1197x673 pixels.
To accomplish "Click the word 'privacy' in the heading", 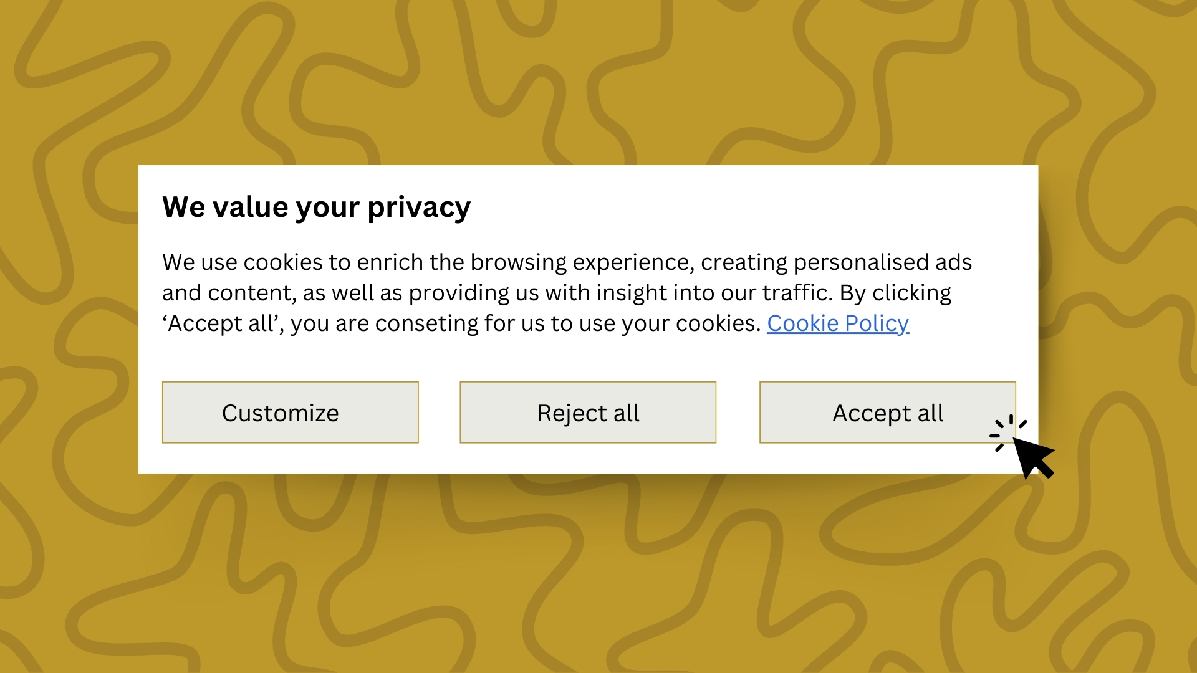I will pyautogui.click(x=419, y=208).
